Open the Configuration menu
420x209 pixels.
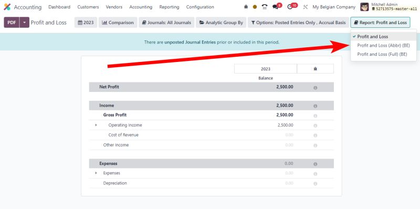(x=200, y=7)
